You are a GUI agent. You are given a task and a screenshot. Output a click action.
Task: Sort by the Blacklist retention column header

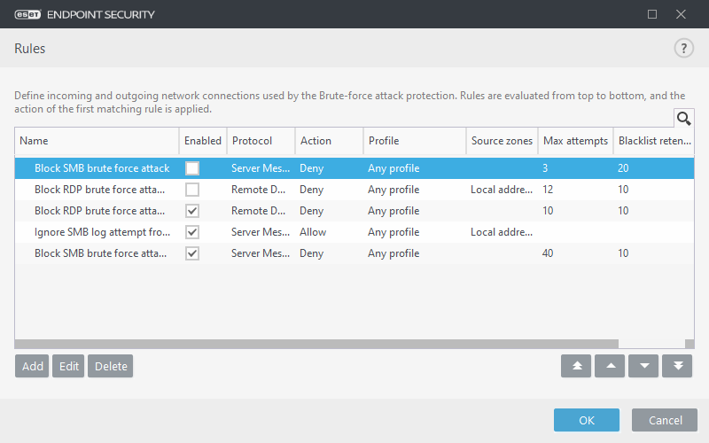pos(654,141)
